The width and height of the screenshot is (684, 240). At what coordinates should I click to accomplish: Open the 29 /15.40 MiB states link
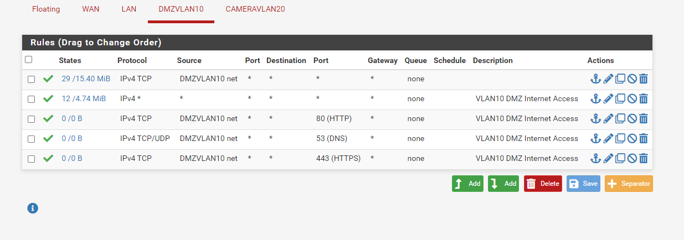(86, 79)
